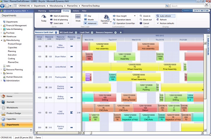This screenshot has height=139, width=211.
Task: Zoom in on the Gantt chart
Action: (145, 16)
